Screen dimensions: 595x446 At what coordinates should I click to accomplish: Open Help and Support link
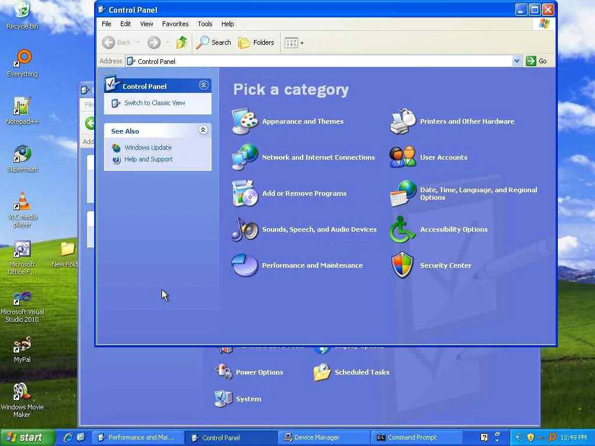pyautogui.click(x=148, y=159)
